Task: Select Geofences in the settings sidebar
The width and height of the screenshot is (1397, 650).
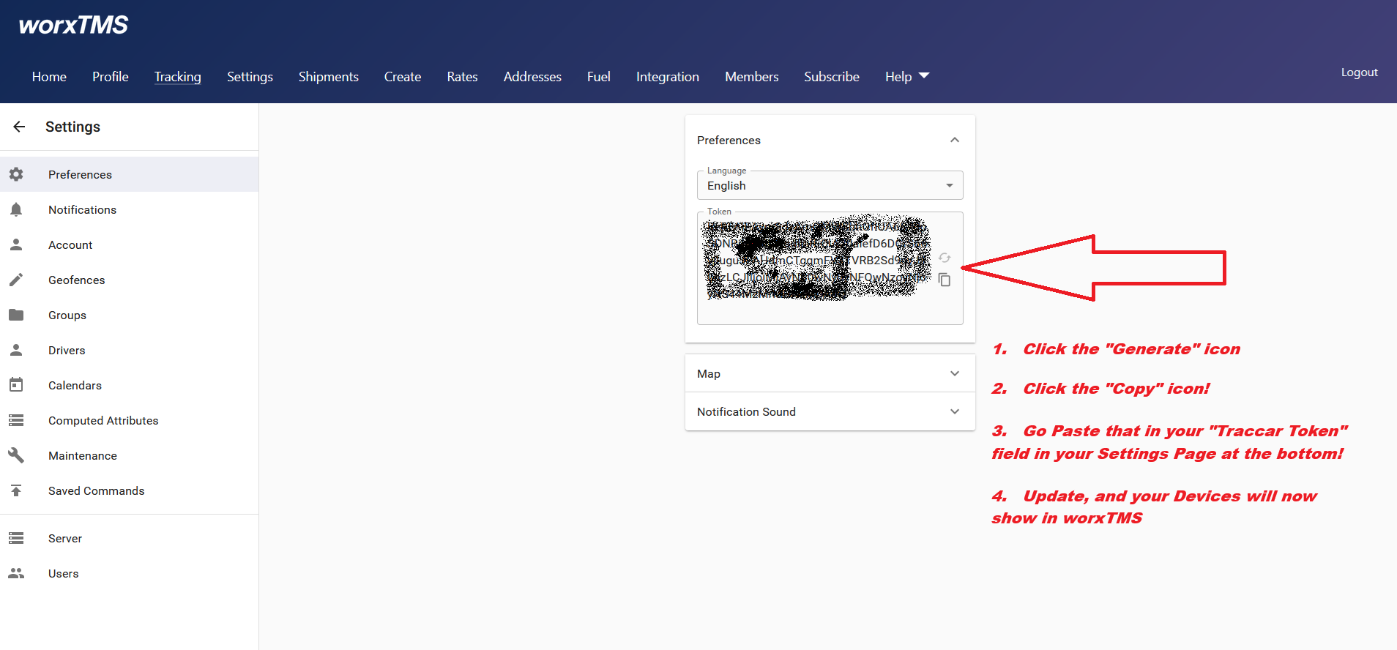Action: coord(129,280)
